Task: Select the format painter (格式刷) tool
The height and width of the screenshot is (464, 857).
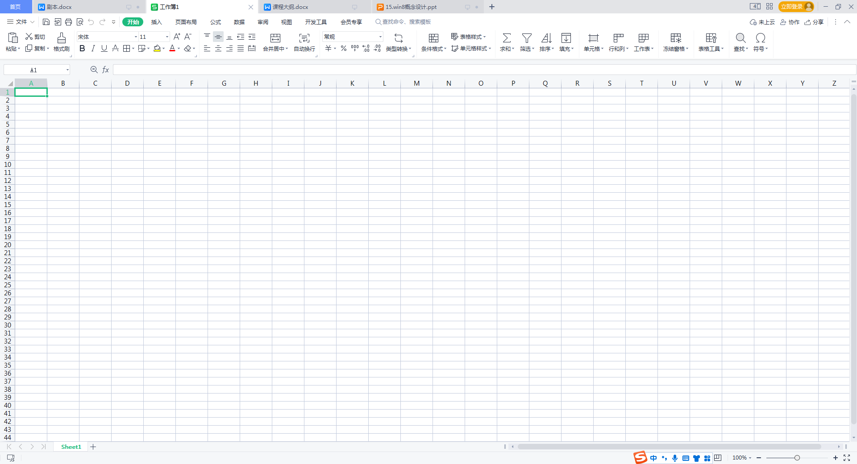Action: coord(62,42)
